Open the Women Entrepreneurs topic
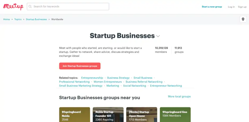The height and width of the screenshot is (122, 249). (108, 82)
